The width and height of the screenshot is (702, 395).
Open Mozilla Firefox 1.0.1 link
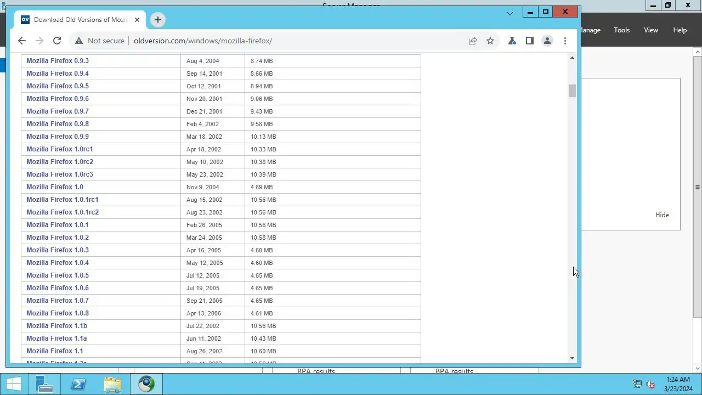58,225
